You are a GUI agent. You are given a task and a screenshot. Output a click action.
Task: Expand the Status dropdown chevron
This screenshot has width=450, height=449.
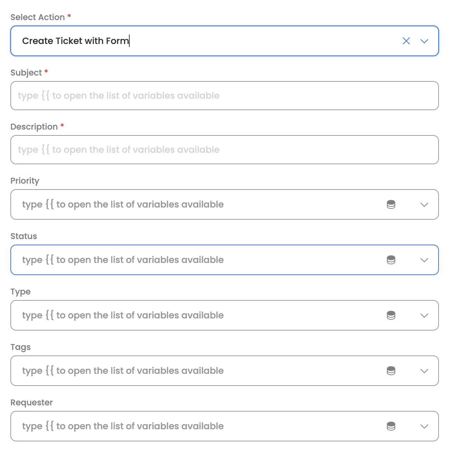pos(424,260)
